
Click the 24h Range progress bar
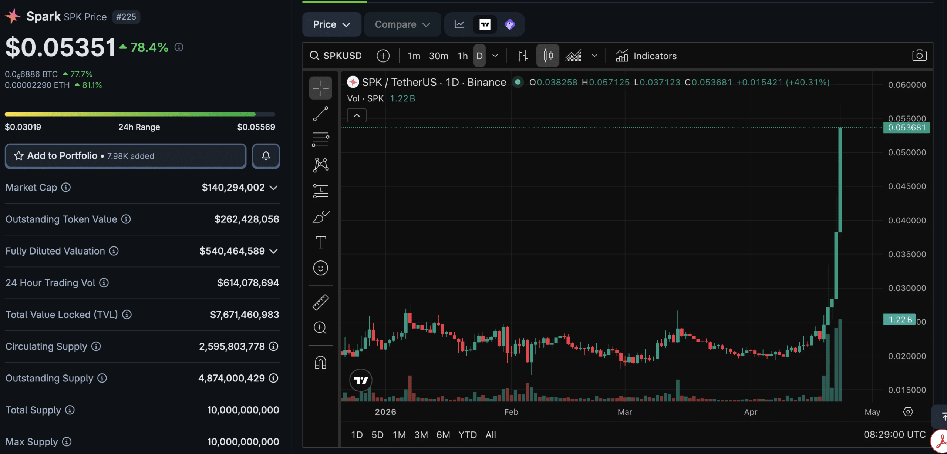click(140, 114)
